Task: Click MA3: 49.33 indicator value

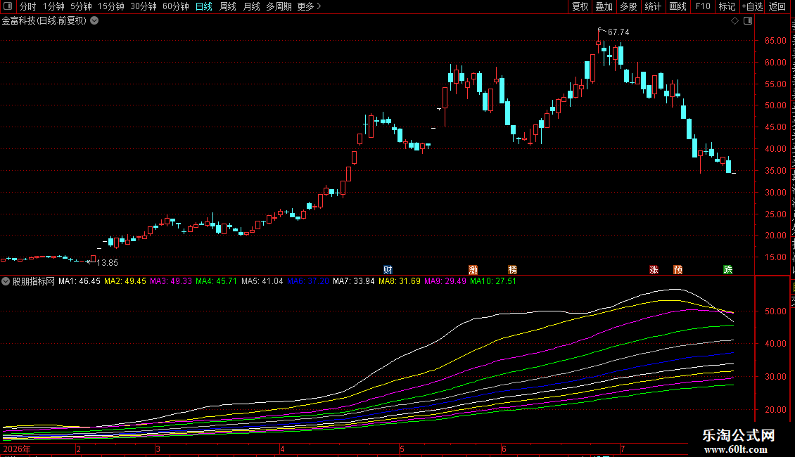Action: pyautogui.click(x=171, y=281)
